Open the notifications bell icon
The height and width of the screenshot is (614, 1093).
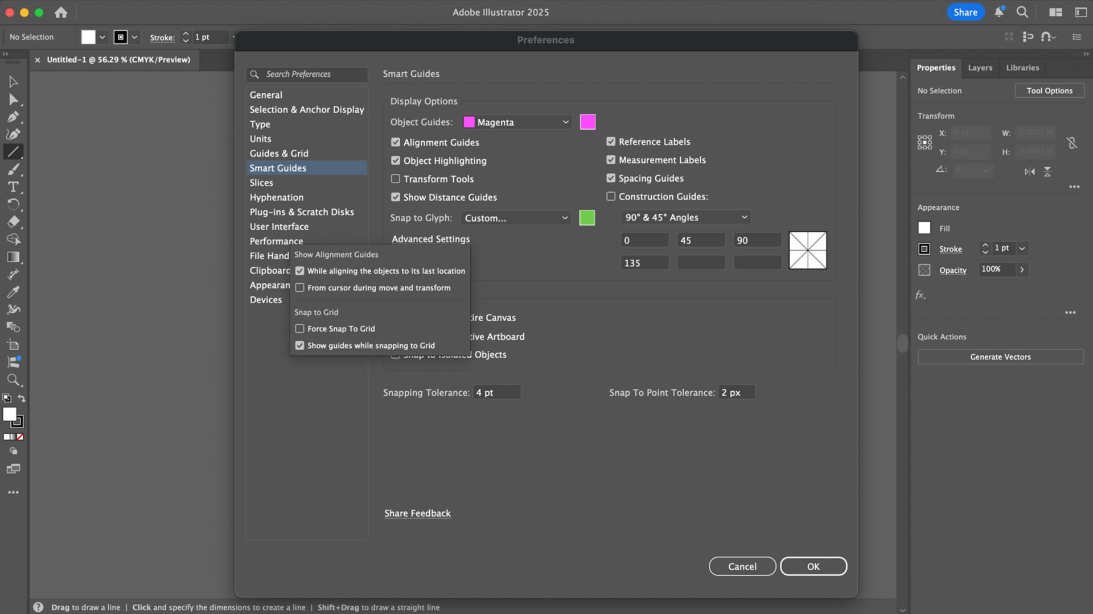point(999,12)
